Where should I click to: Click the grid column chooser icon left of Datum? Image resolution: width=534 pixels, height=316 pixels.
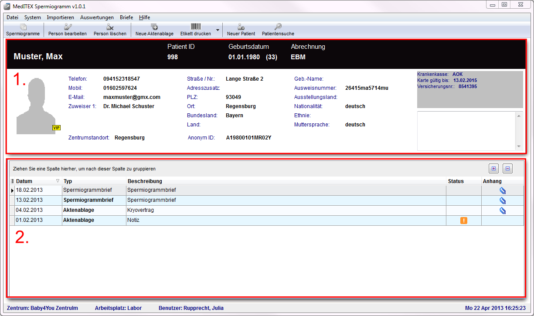point(12,181)
